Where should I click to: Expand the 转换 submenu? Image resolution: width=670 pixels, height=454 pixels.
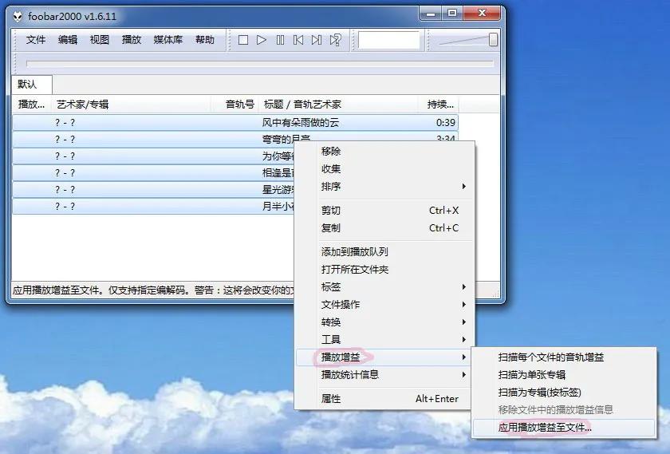pyautogui.click(x=384, y=322)
